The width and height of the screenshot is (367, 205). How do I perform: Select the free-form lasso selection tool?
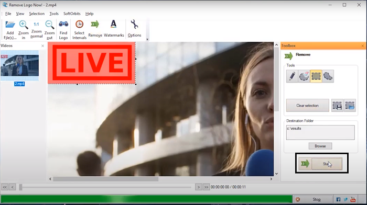[x=328, y=76]
